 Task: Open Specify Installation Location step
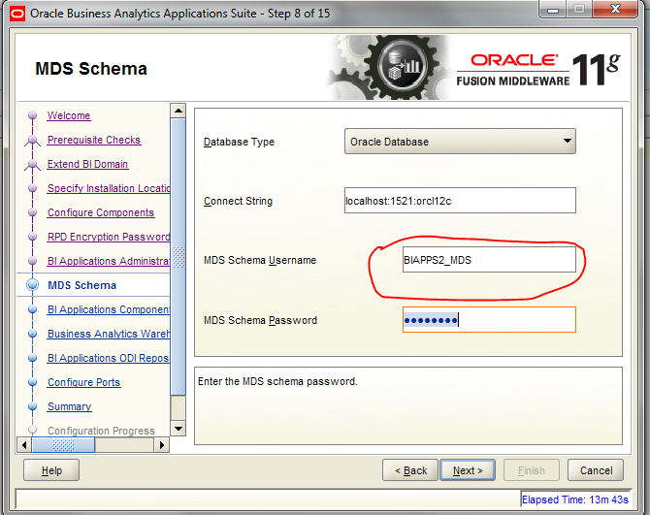[109, 188]
